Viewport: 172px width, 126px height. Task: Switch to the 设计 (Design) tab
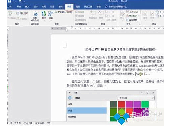coord(36,7)
